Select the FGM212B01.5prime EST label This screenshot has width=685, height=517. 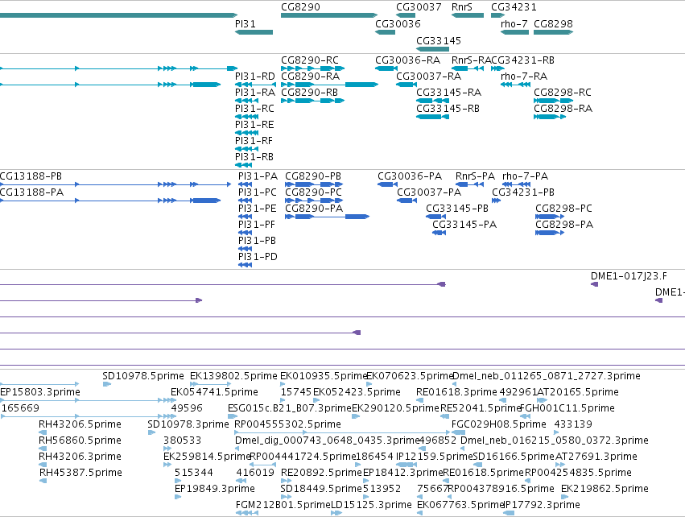(283, 505)
